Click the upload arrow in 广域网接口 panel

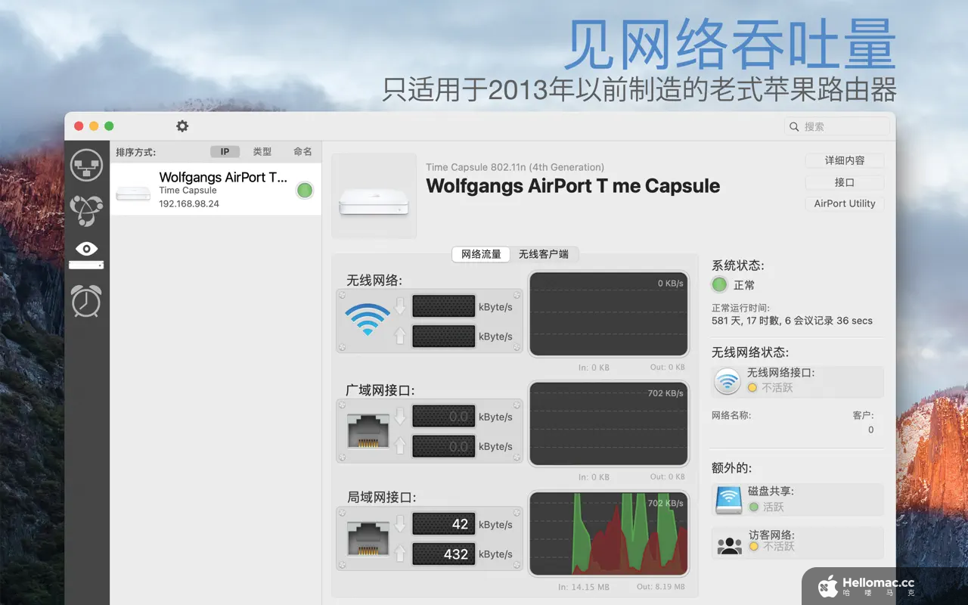[x=400, y=445]
